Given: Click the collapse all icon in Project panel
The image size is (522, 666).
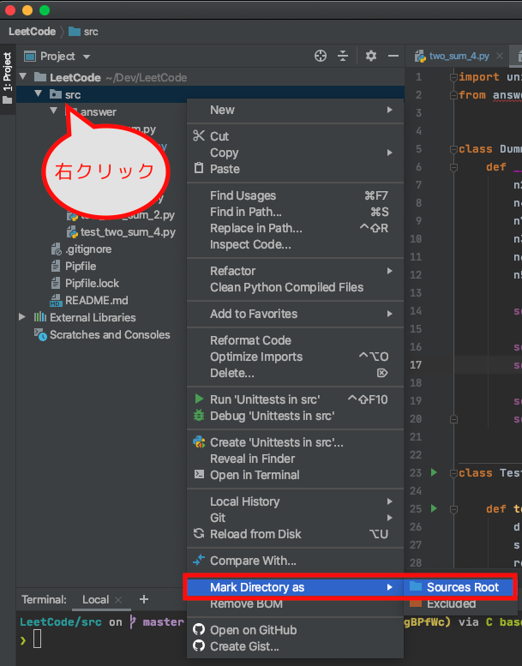Looking at the screenshot, I should (343, 56).
